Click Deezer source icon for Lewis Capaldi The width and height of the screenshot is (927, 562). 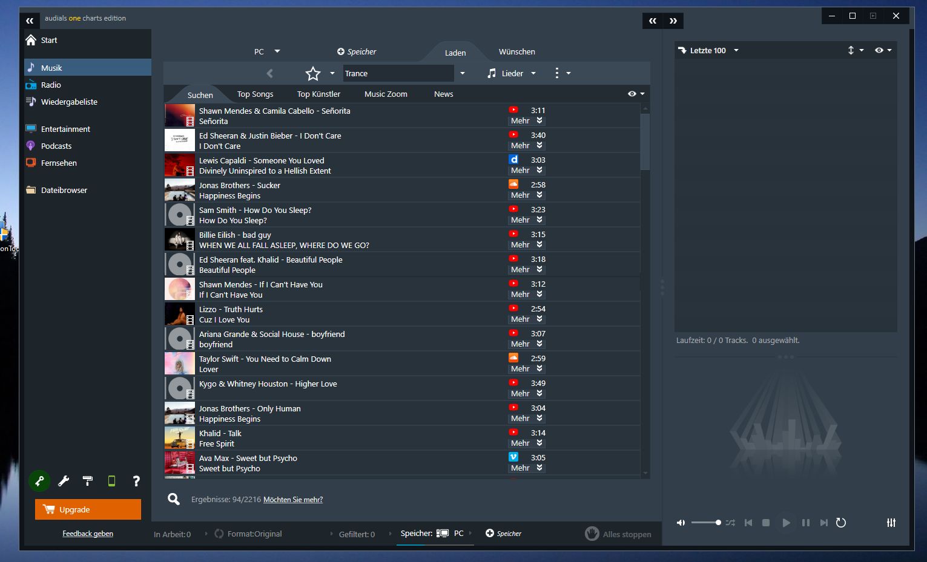click(x=513, y=160)
